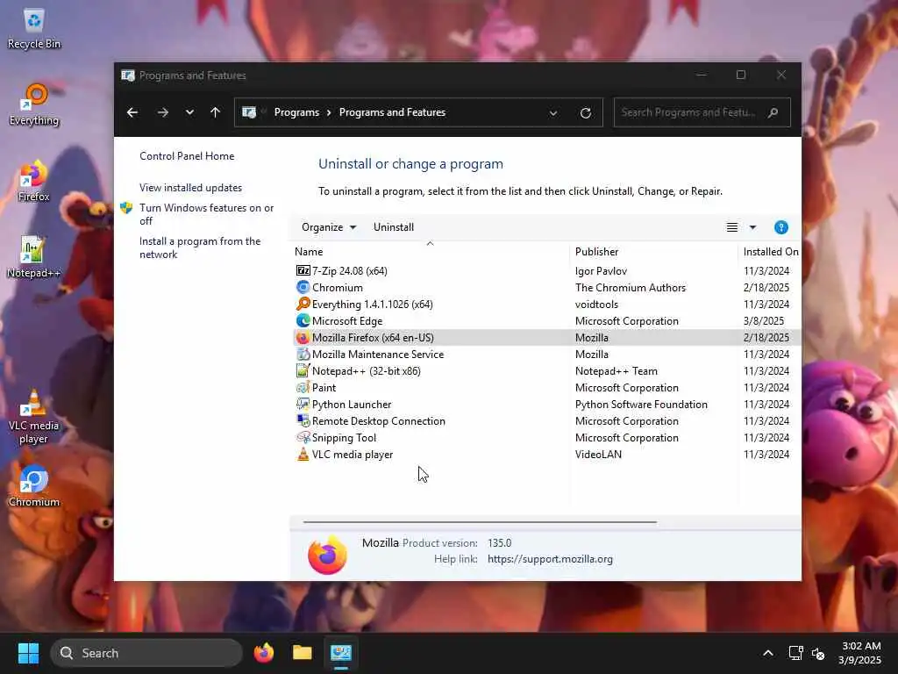
Task: Click the taskbar Search box
Action: point(146,653)
